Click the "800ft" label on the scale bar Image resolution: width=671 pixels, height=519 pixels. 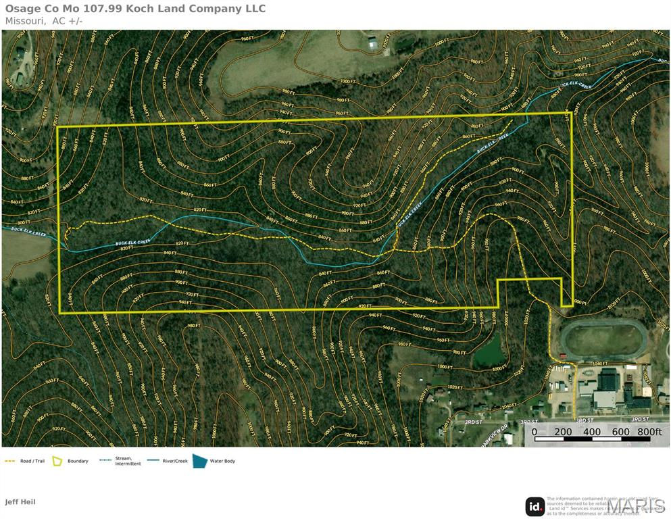pyautogui.click(x=649, y=432)
